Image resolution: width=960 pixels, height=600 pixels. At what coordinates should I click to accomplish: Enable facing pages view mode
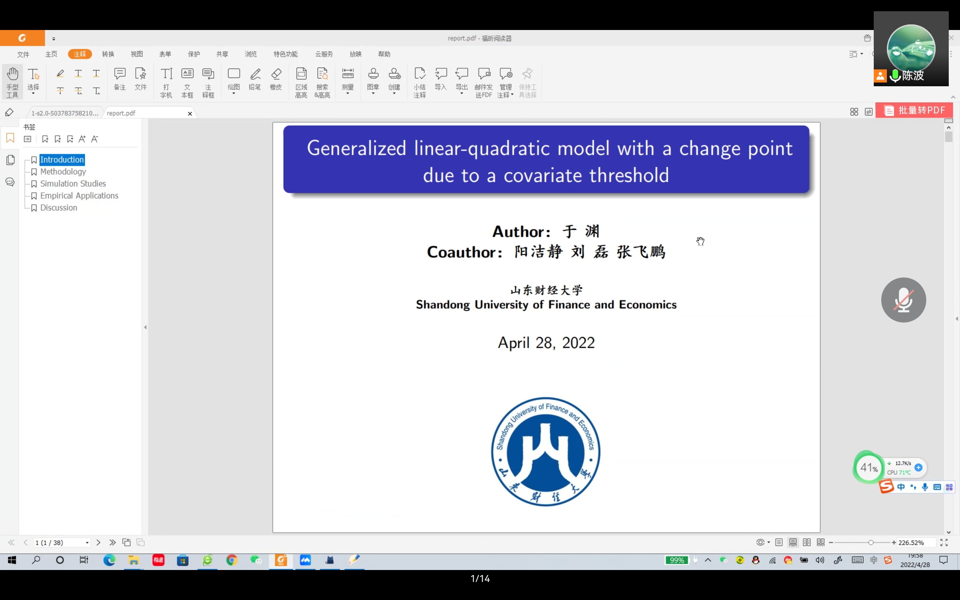807,543
